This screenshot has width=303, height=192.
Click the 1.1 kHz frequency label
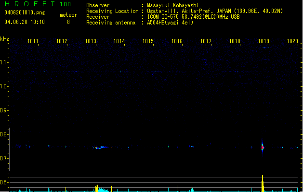point(4,62)
